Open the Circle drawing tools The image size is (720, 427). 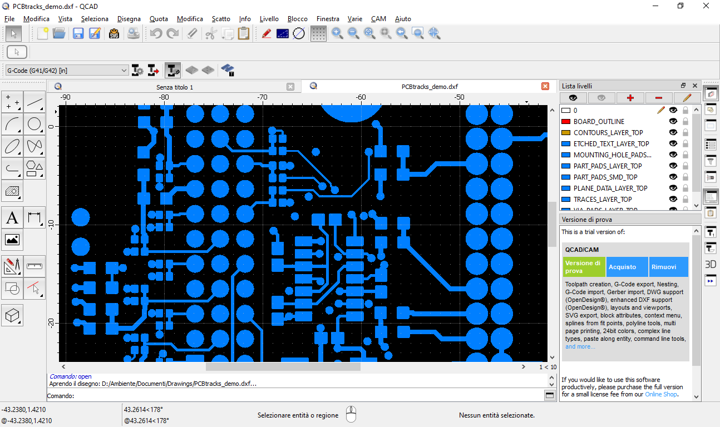(x=34, y=125)
